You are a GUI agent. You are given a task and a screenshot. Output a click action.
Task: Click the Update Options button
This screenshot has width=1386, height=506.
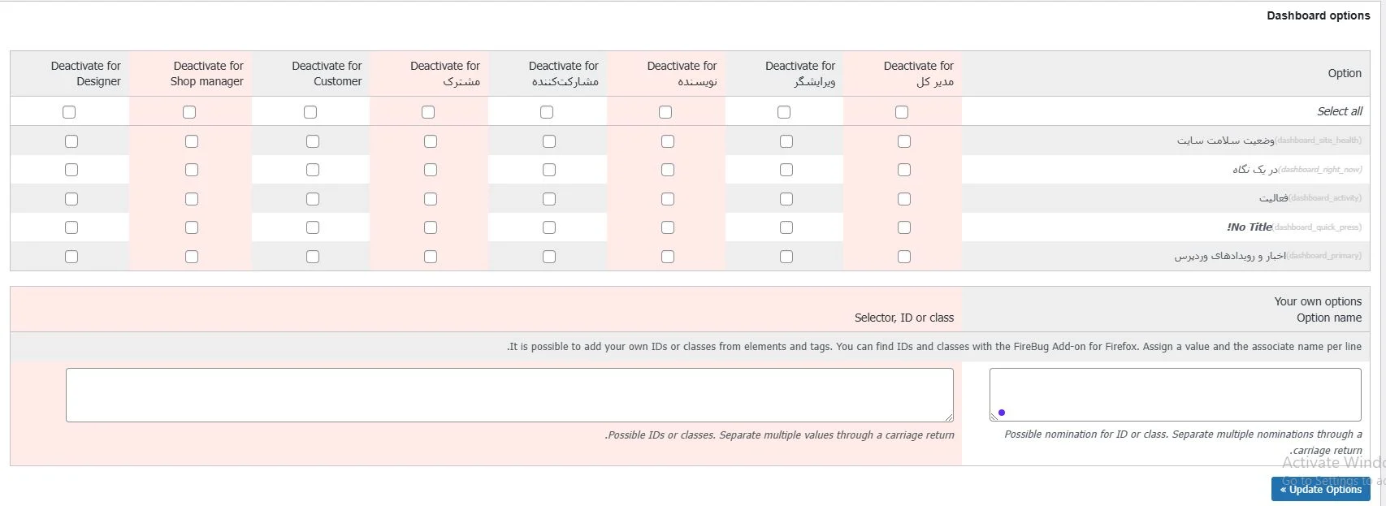point(1319,488)
